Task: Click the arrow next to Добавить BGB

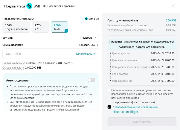Action: click(98, 45)
